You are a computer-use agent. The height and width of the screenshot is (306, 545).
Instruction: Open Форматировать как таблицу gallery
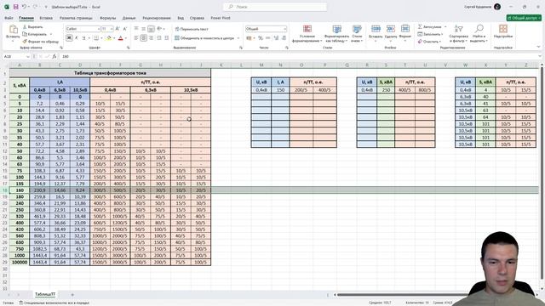(x=337, y=34)
